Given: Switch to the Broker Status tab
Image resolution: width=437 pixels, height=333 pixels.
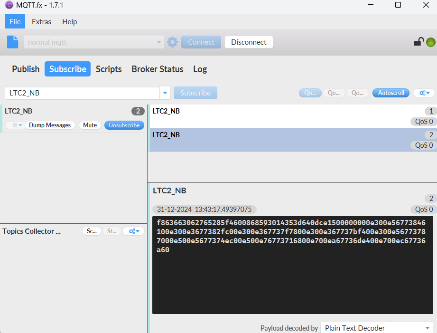Looking at the screenshot, I should point(158,69).
